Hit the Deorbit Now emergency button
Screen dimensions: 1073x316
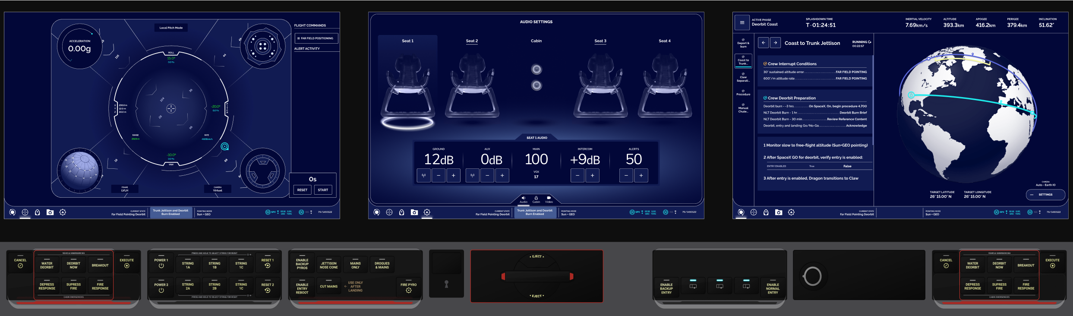tap(73, 265)
